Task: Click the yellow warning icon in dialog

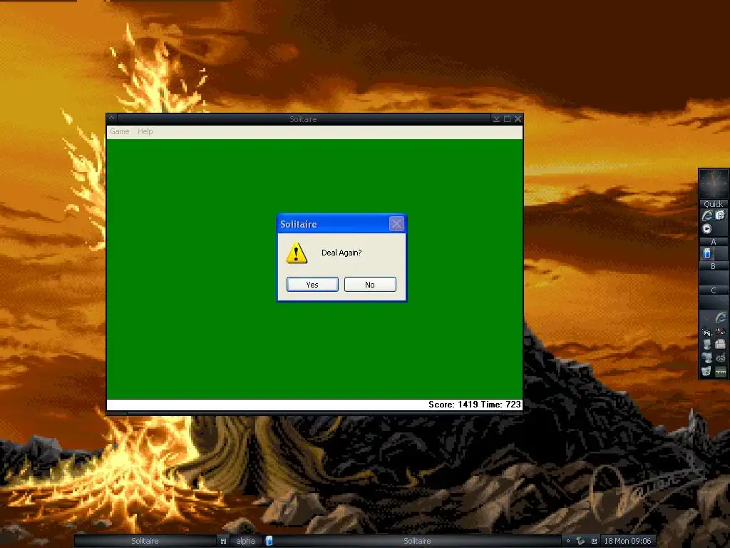Action: point(297,253)
